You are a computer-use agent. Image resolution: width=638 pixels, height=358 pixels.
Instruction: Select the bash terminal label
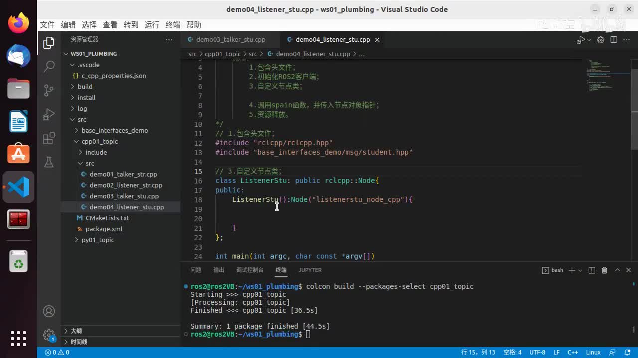pyautogui.click(x=552, y=270)
